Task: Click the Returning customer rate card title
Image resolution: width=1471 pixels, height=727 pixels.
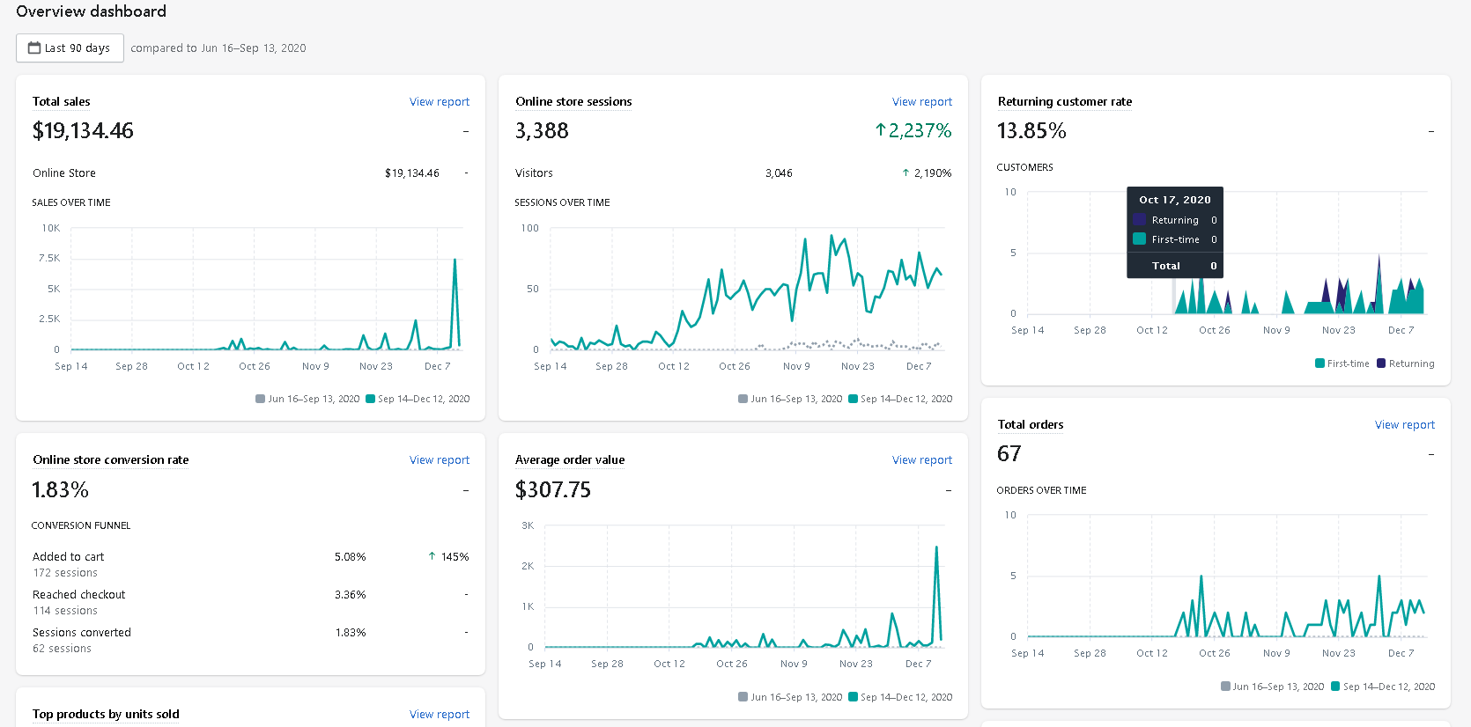Action: [1065, 102]
